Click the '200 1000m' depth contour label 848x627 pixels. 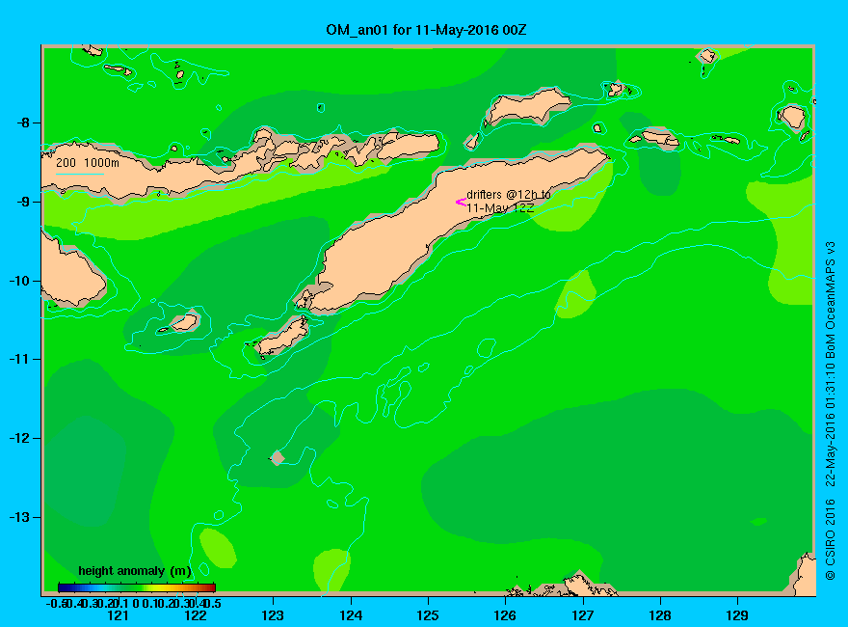(88, 162)
